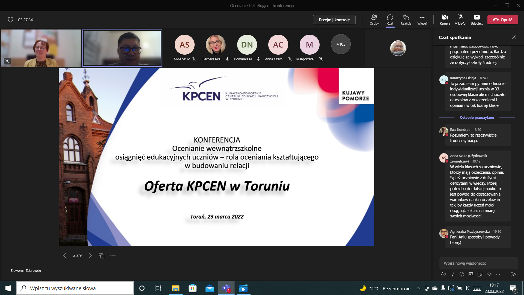
Task: Send the chat message
Action: 513,274
